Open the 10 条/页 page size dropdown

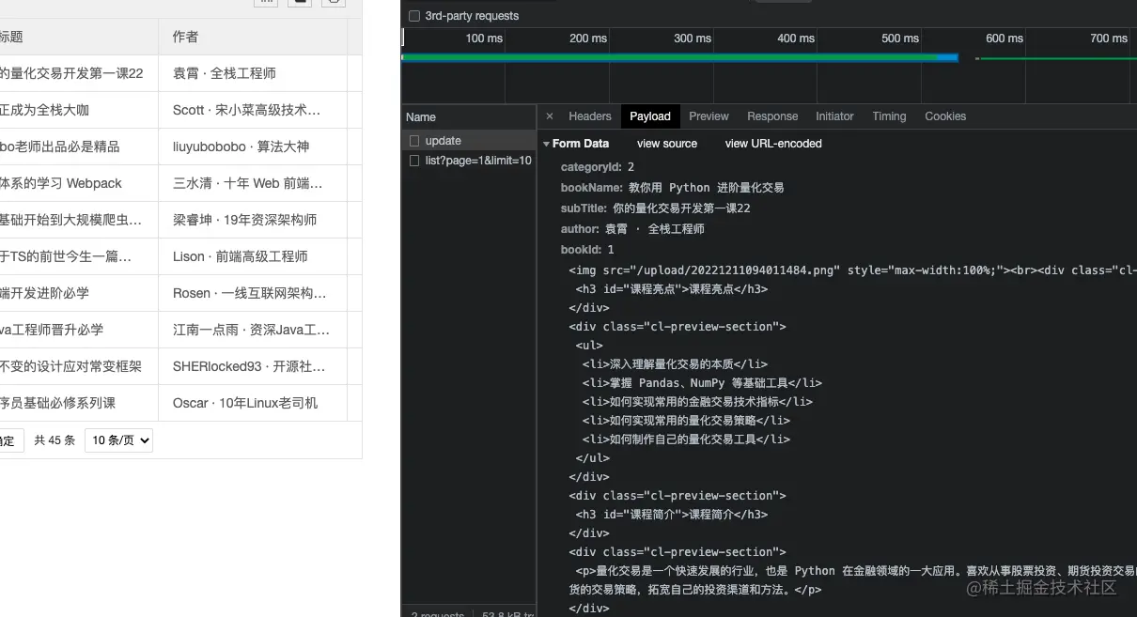118,440
